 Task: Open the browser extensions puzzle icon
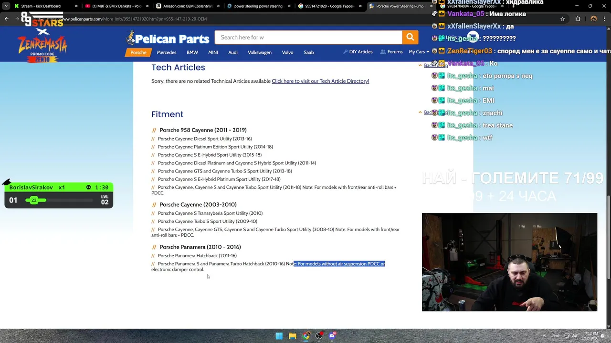(578, 19)
